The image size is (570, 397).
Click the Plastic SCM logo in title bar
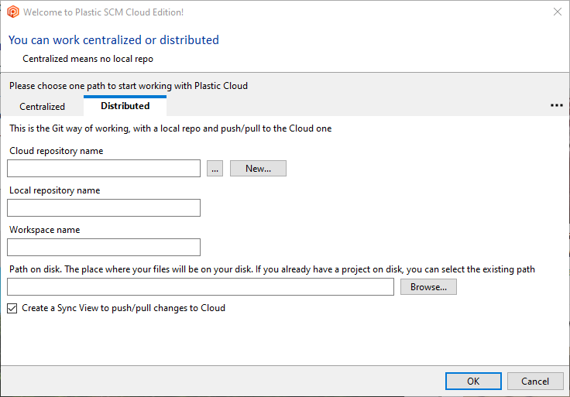(x=13, y=12)
